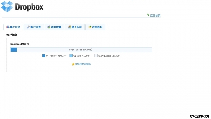This screenshot has width=211, height=119.
Task: Click the green return arrow icon
Action: coord(148,15)
